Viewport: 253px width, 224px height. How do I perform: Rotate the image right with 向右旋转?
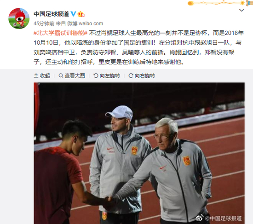point(142,75)
